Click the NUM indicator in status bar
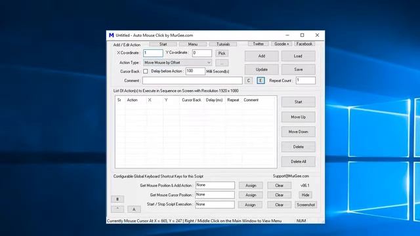The width and height of the screenshot is (420, 236). [x=301, y=221]
